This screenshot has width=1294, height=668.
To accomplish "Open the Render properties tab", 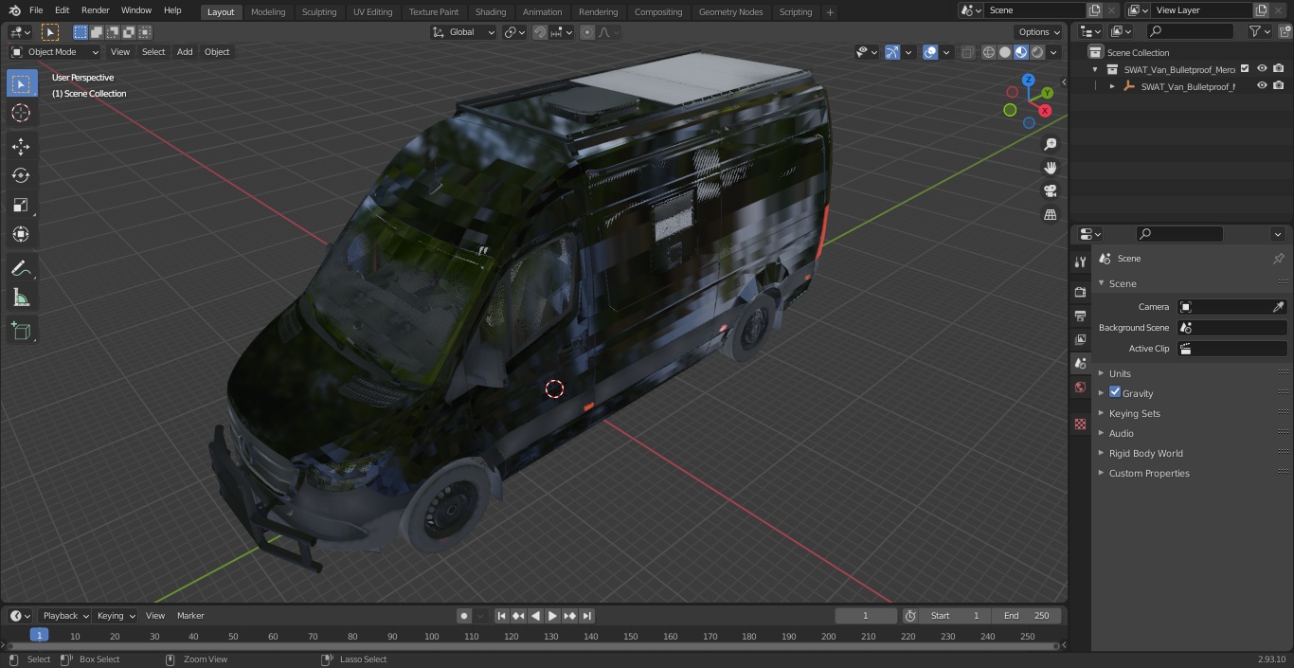I will click(x=1080, y=292).
